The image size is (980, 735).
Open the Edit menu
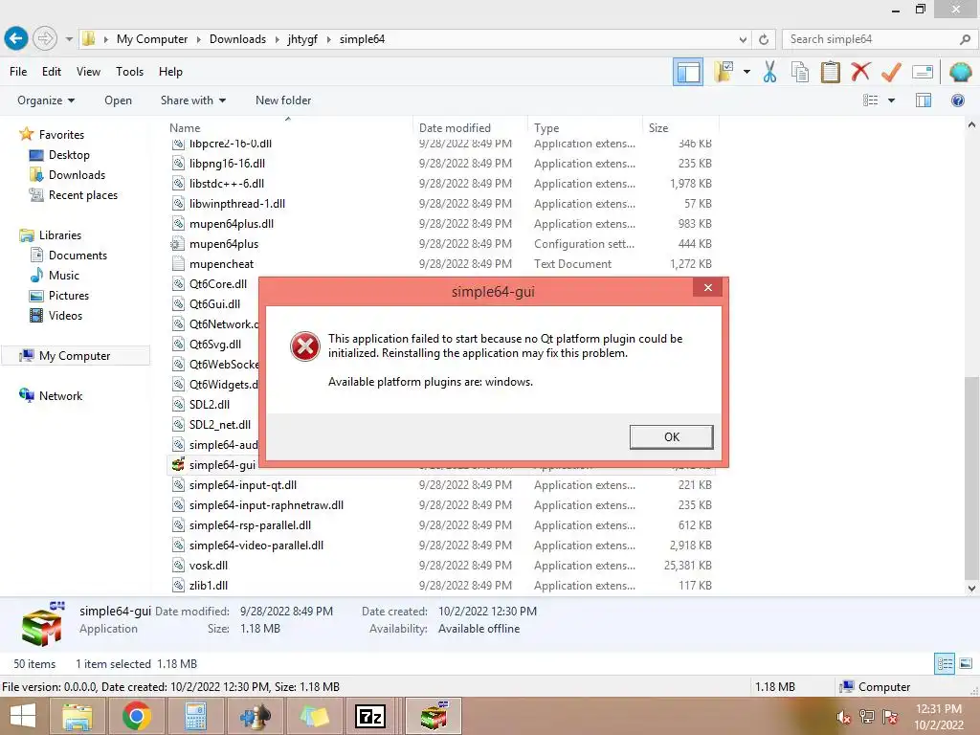52,72
